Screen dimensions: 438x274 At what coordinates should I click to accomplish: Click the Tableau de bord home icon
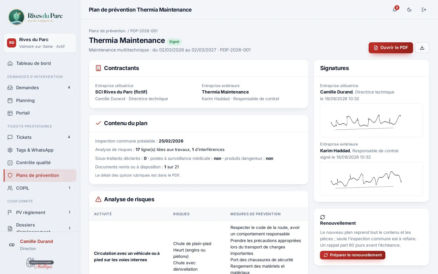(10, 63)
